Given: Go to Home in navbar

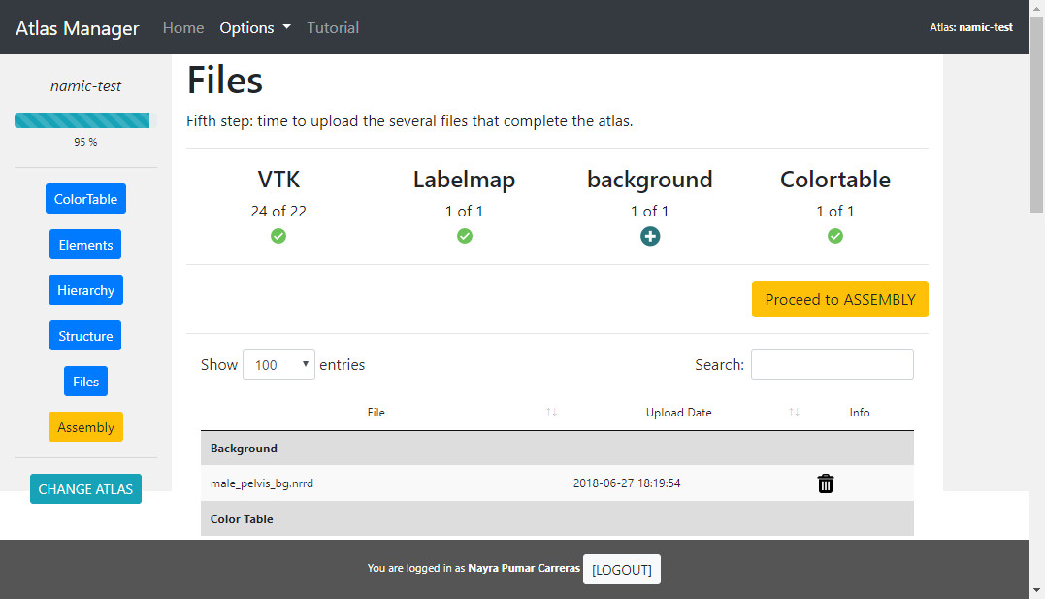Looking at the screenshot, I should tap(183, 28).
